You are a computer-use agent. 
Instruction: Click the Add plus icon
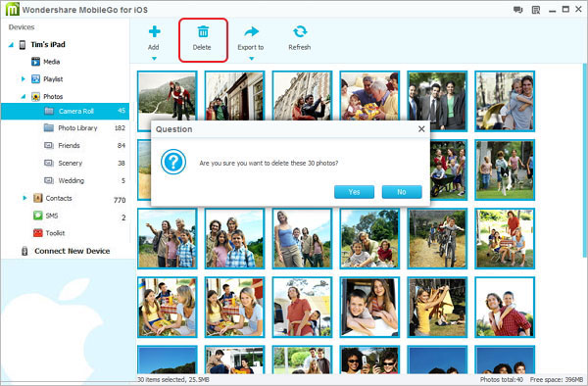click(154, 31)
